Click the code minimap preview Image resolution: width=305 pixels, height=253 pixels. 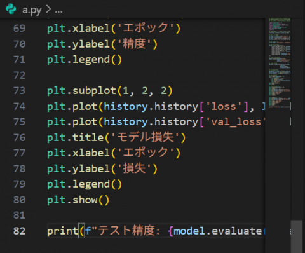coord(280,64)
